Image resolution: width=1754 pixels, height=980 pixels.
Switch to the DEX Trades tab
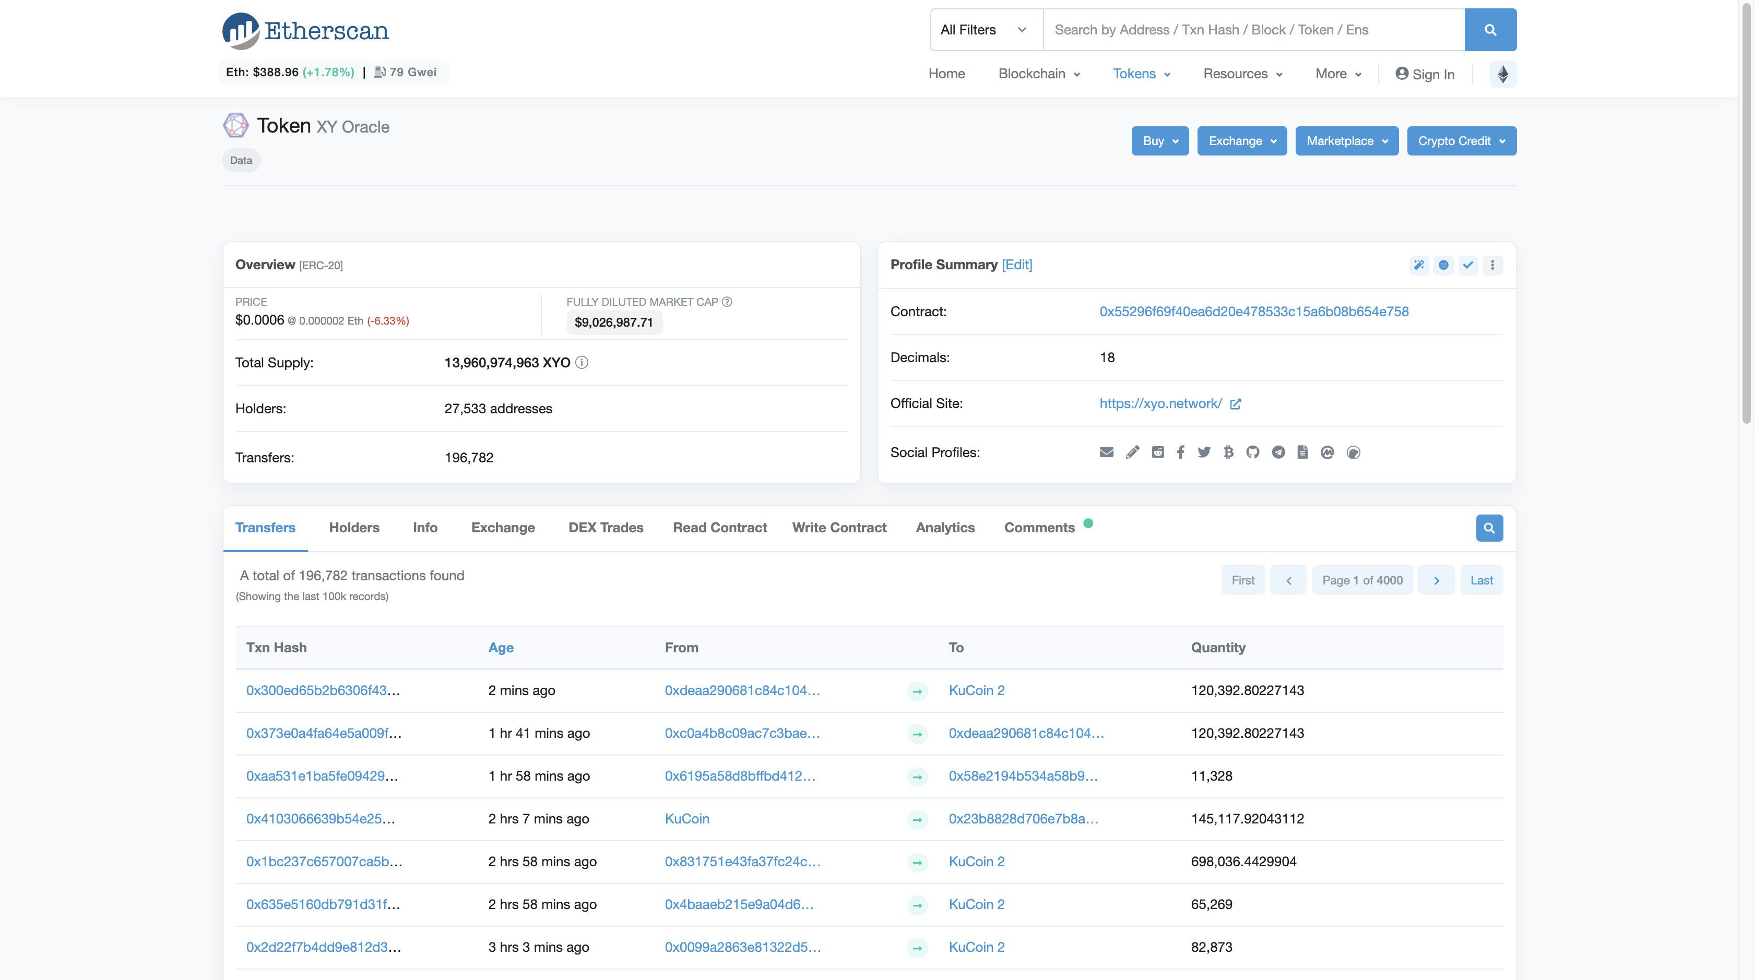click(606, 528)
